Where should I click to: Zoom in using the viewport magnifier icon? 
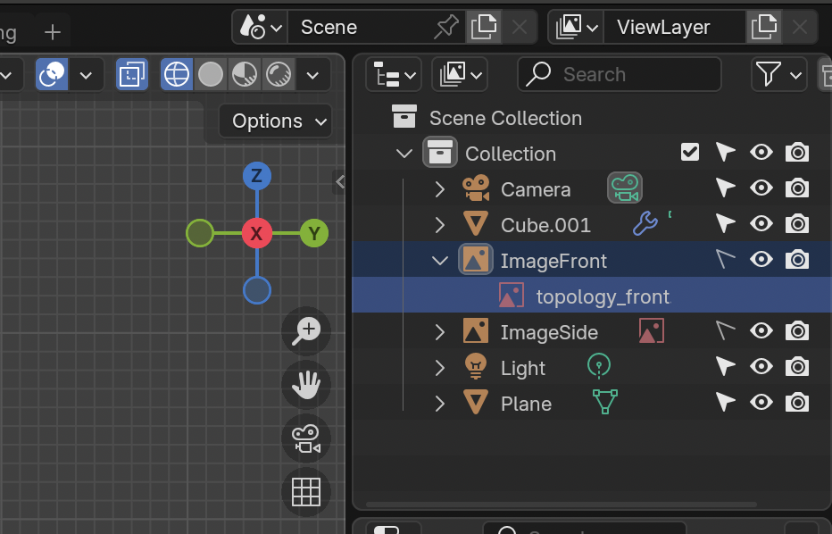pos(306,331)
